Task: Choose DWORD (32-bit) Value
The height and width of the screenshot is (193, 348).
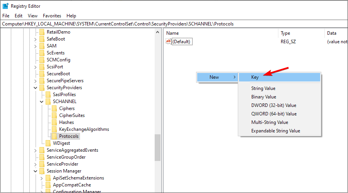Action: point(280,105)
